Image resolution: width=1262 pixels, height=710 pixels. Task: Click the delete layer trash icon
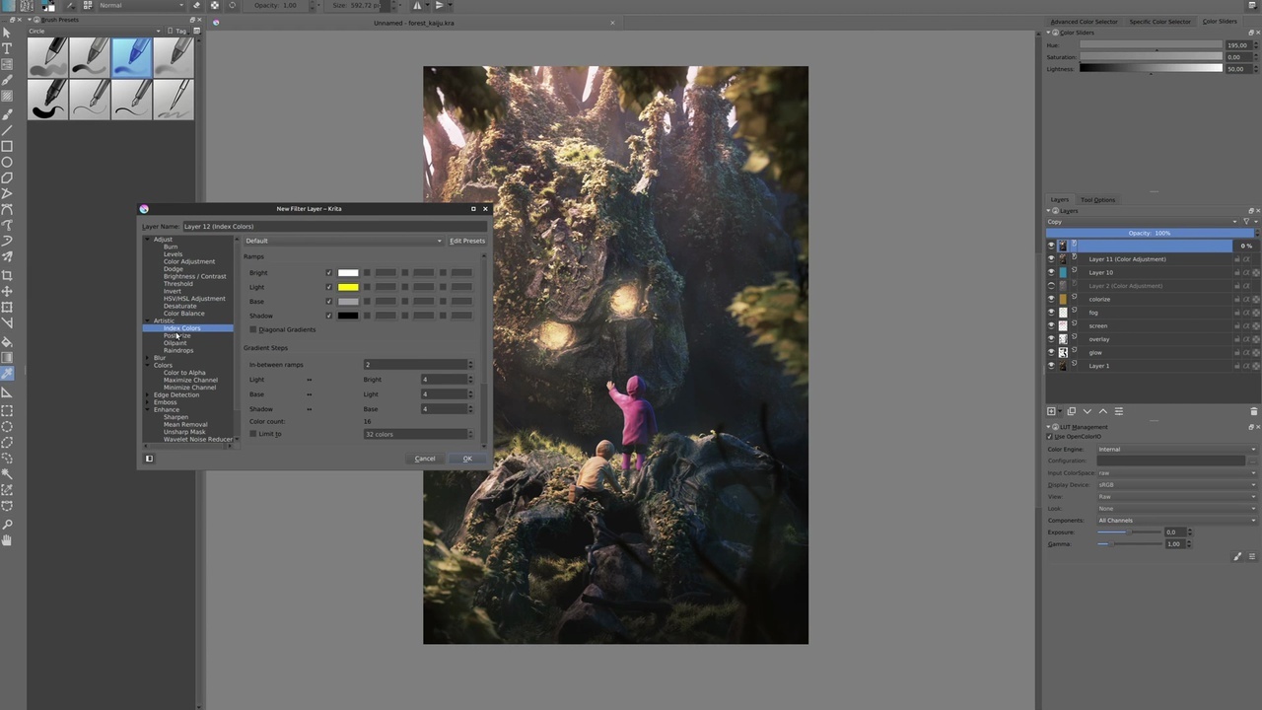coord(1254,411)
